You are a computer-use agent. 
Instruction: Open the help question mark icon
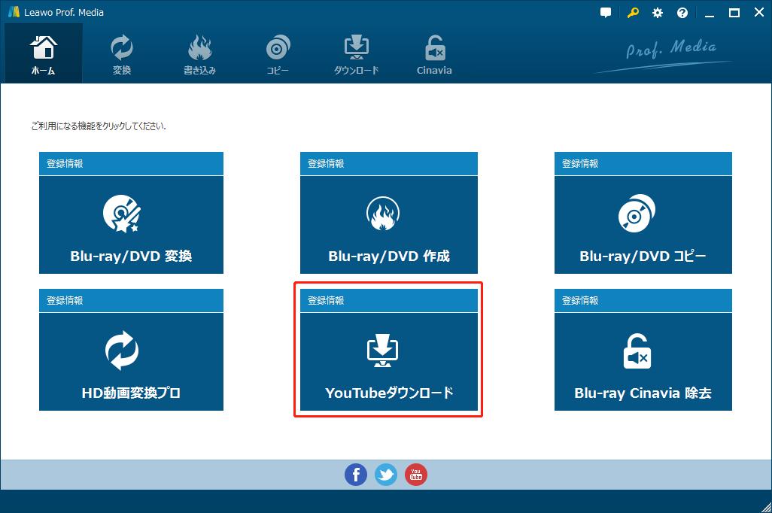click(x=682, y=12)
